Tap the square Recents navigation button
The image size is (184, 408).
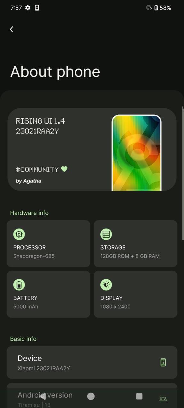click(x=139, y=396)
